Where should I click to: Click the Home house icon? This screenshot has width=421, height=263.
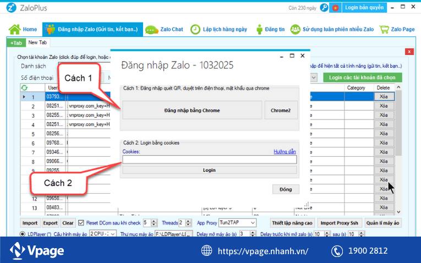(x=14, y=29)
